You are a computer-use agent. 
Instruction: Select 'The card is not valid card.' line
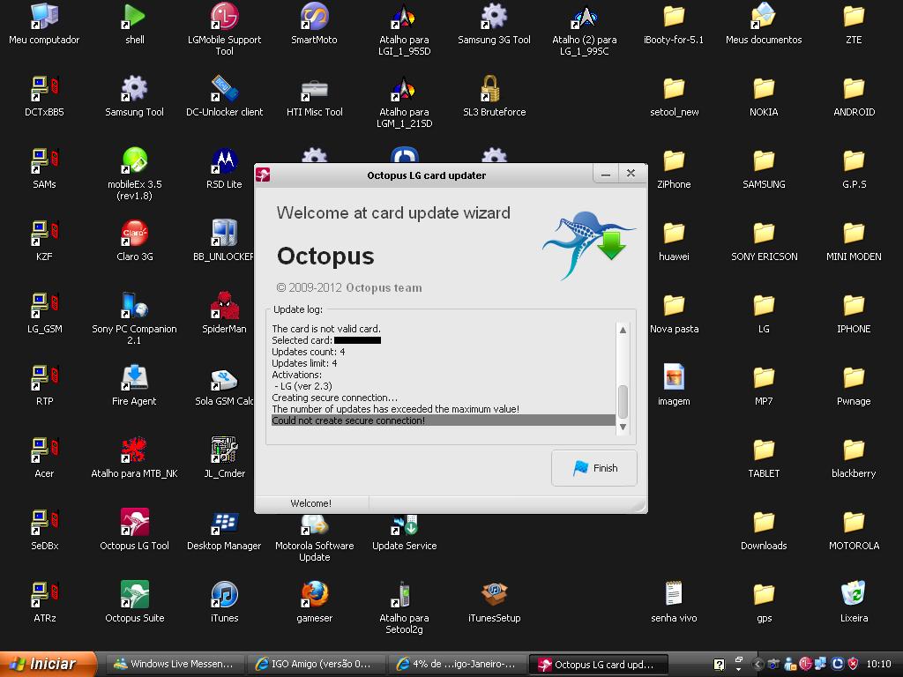click(x=326, y=329)
